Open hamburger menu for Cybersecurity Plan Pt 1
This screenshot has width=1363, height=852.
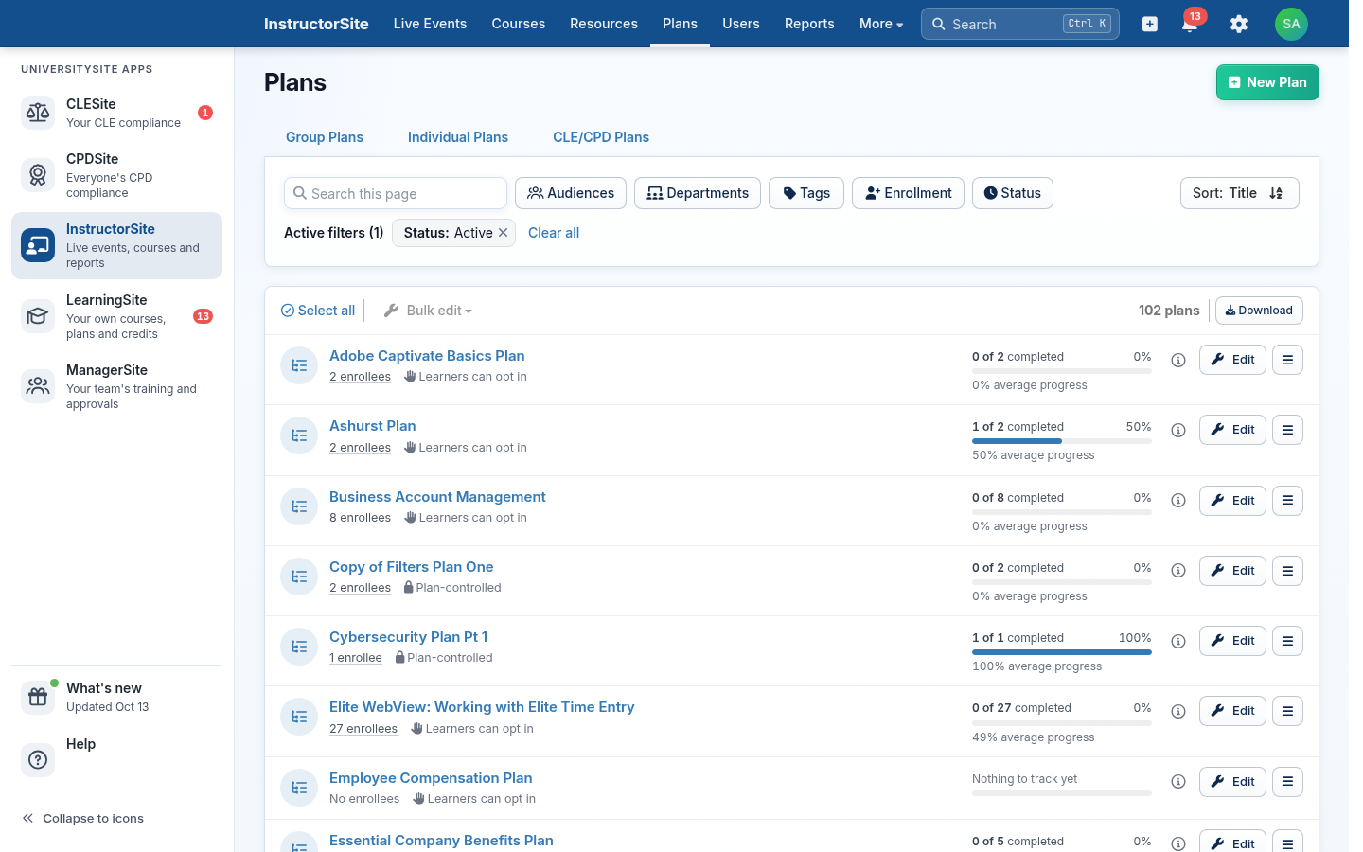point(1287,641)
